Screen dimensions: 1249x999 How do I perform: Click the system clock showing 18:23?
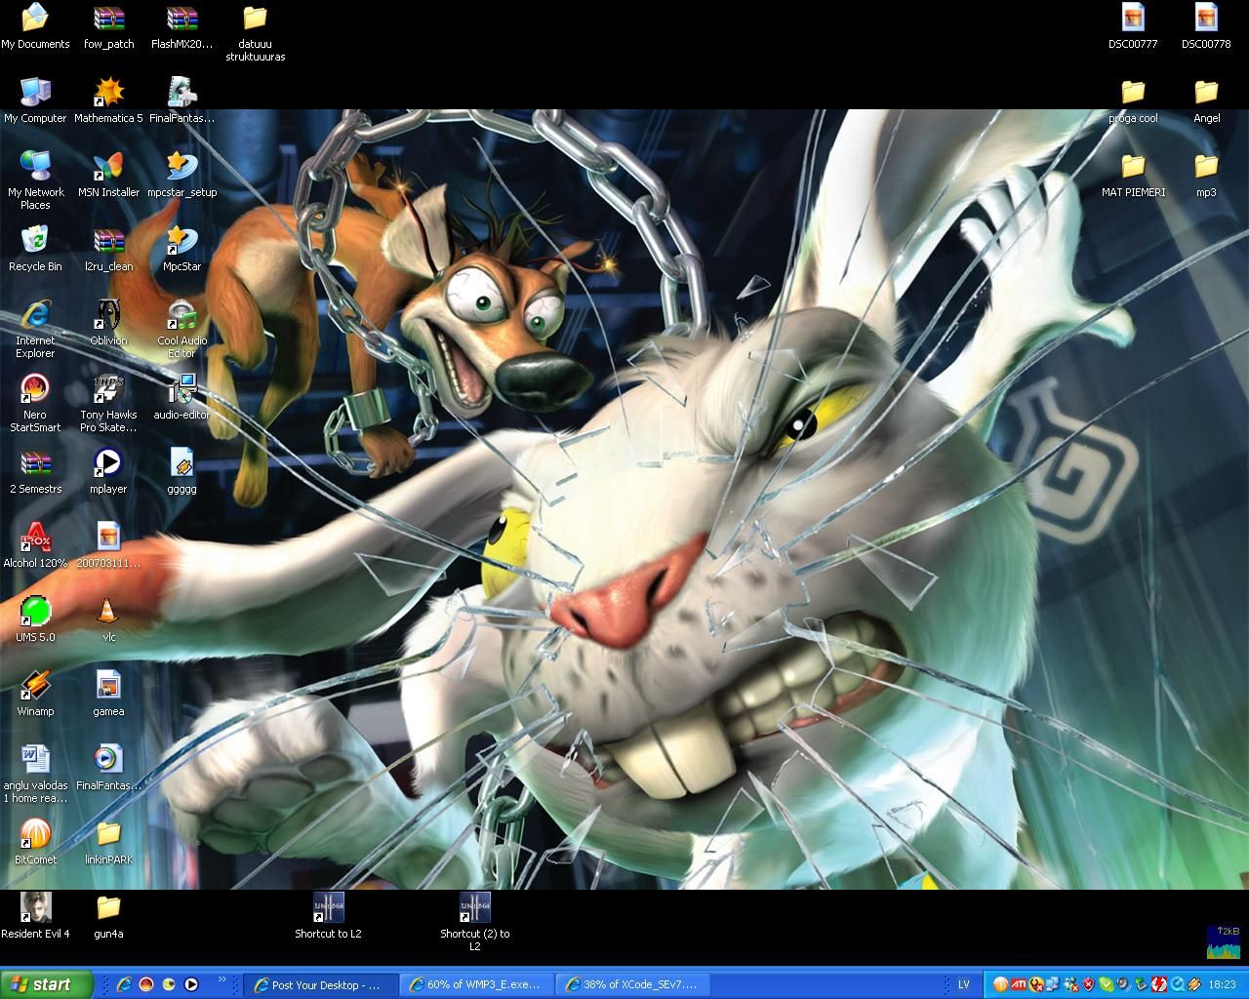click(1223, 984)
